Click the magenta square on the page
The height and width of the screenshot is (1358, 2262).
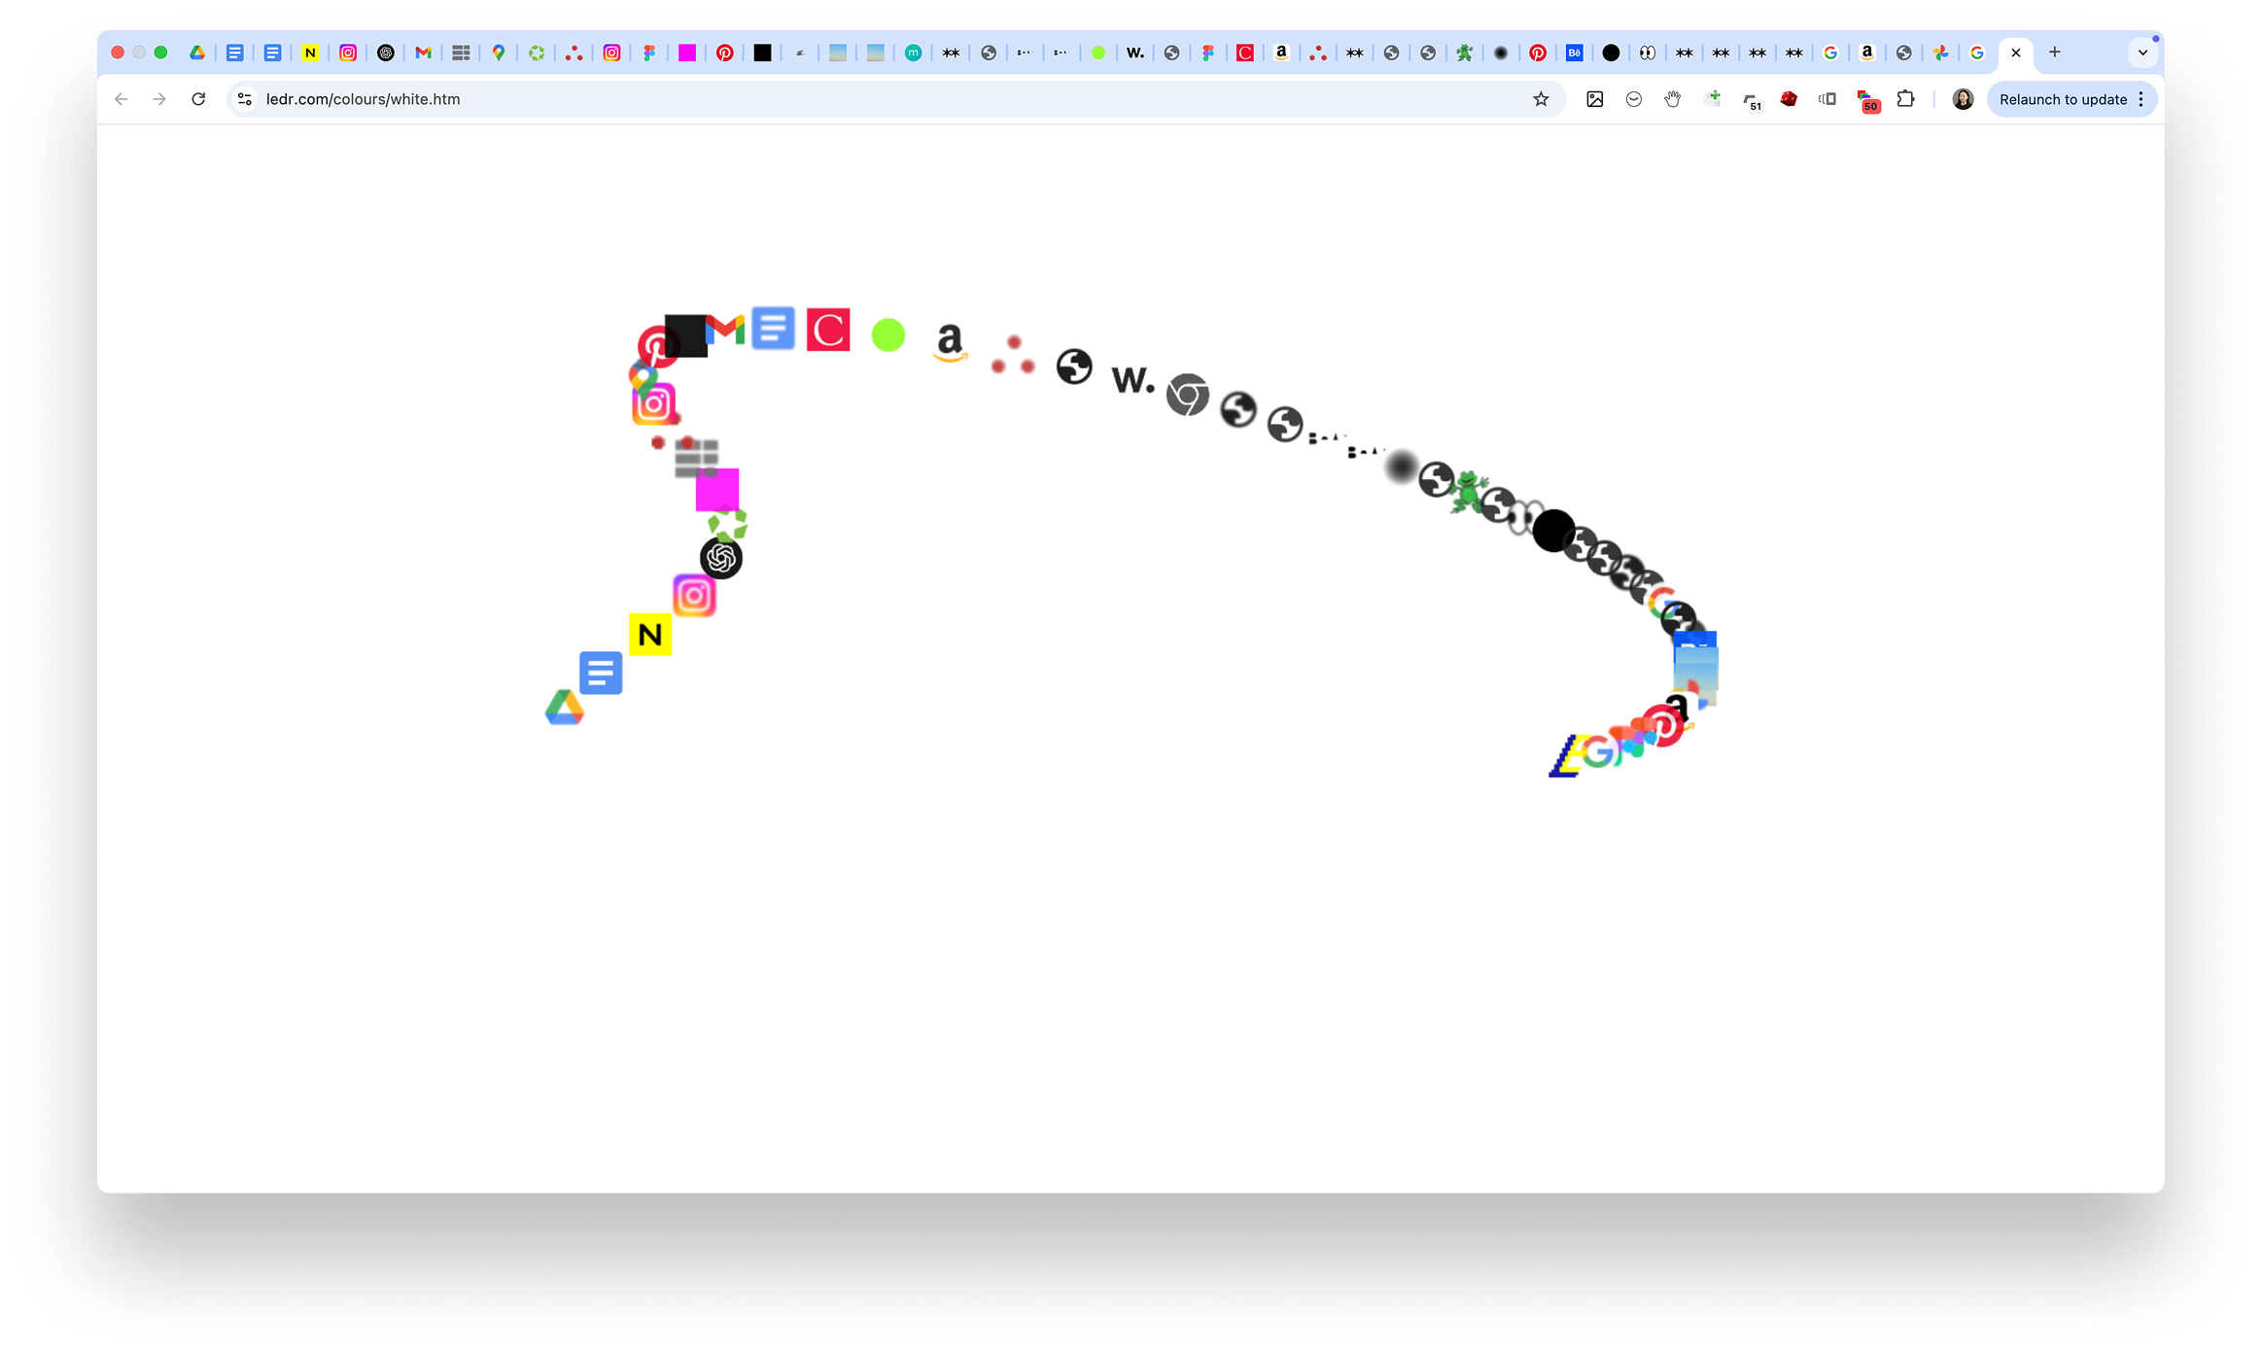click(x=717, y=489)
